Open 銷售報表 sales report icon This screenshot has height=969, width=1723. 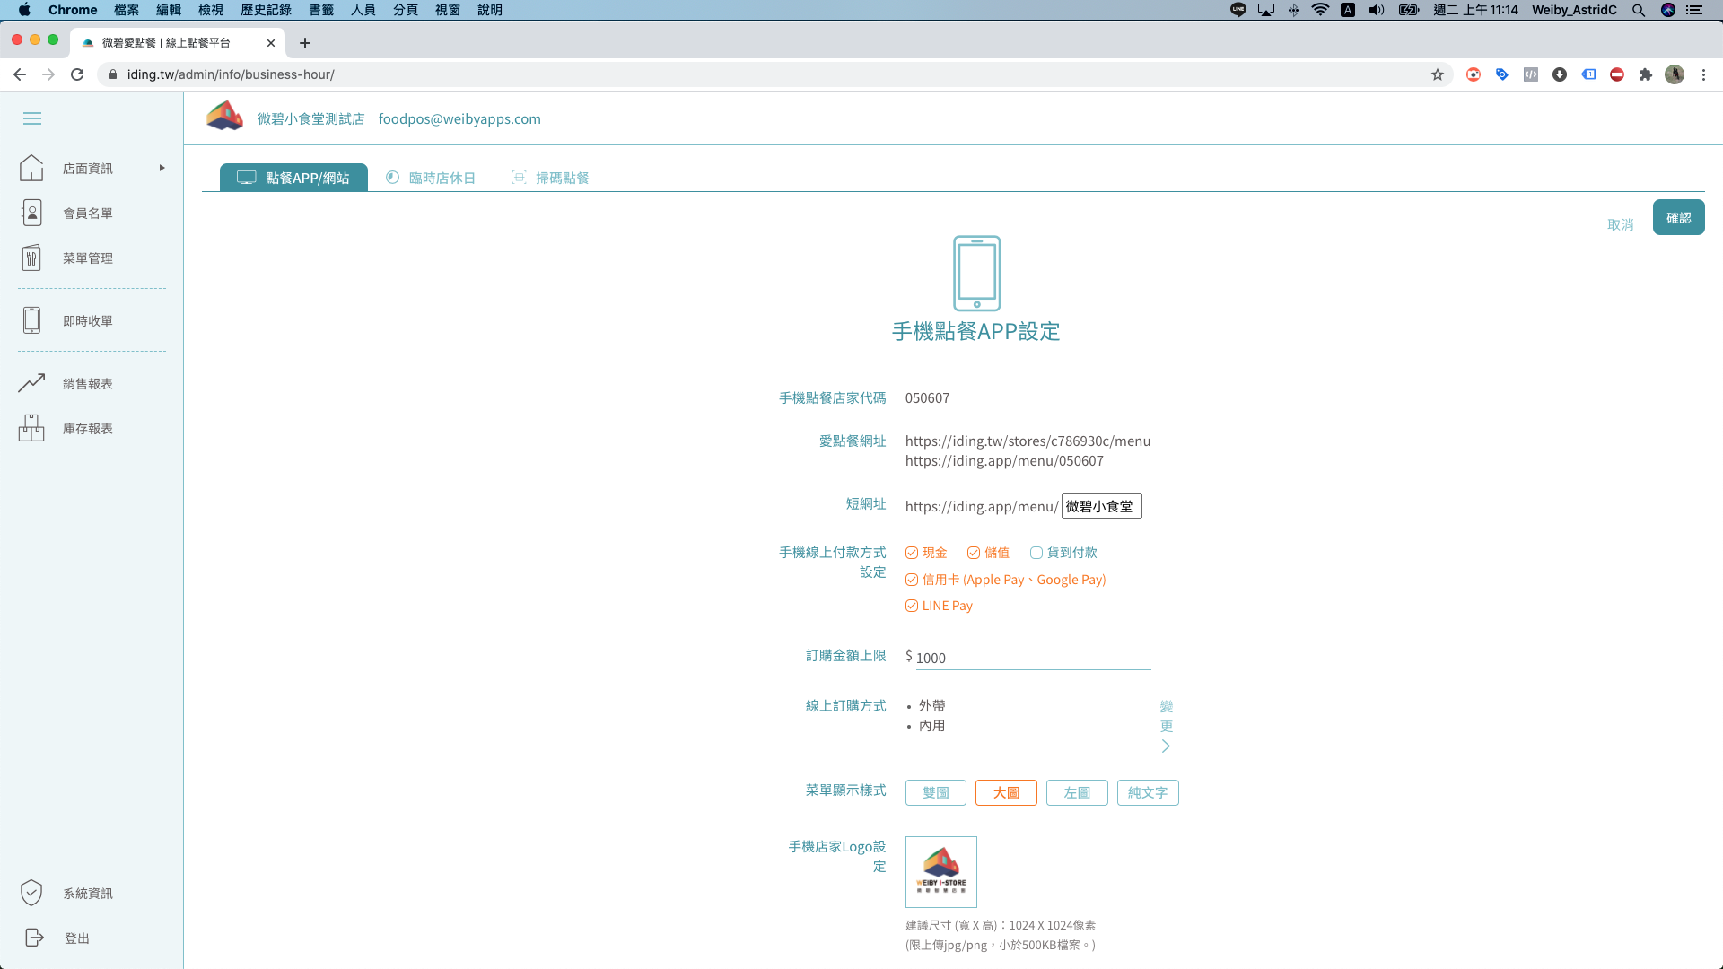(x=31, y=383)
